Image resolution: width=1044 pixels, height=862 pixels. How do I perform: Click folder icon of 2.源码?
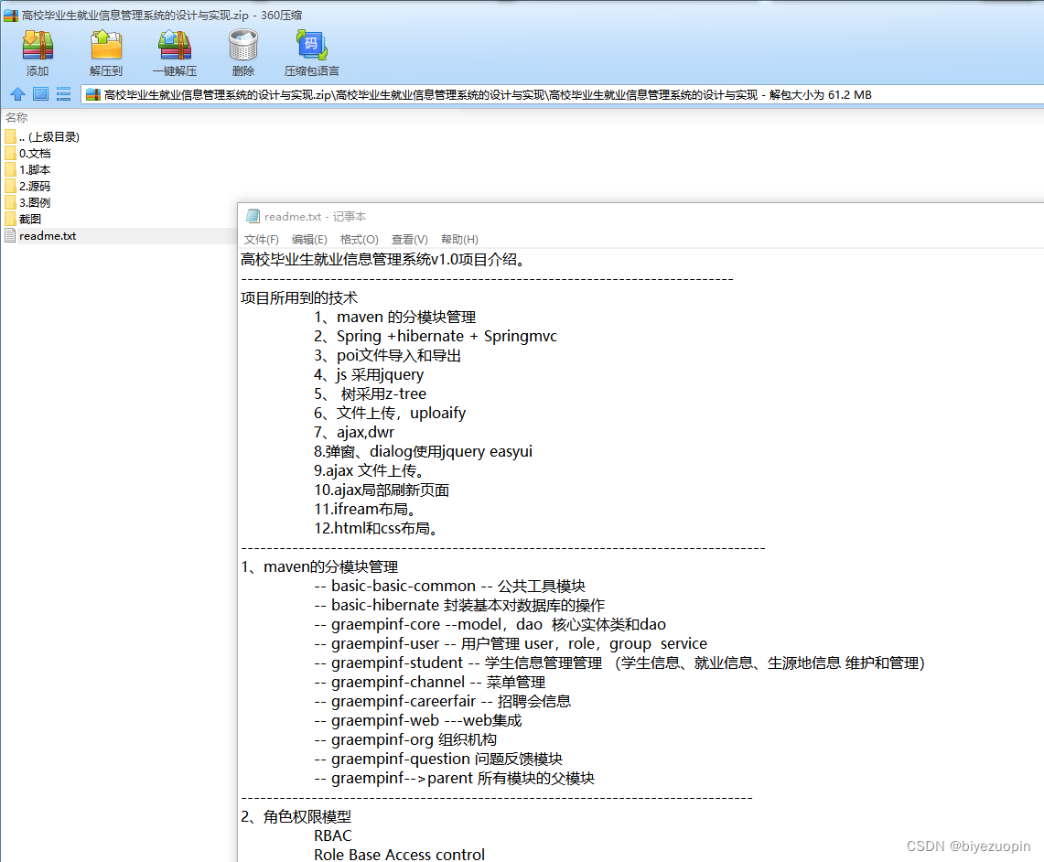point(10,187)
